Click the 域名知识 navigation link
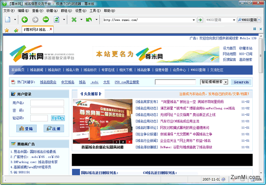The image size is (266, 185). (x=54, y=70)
